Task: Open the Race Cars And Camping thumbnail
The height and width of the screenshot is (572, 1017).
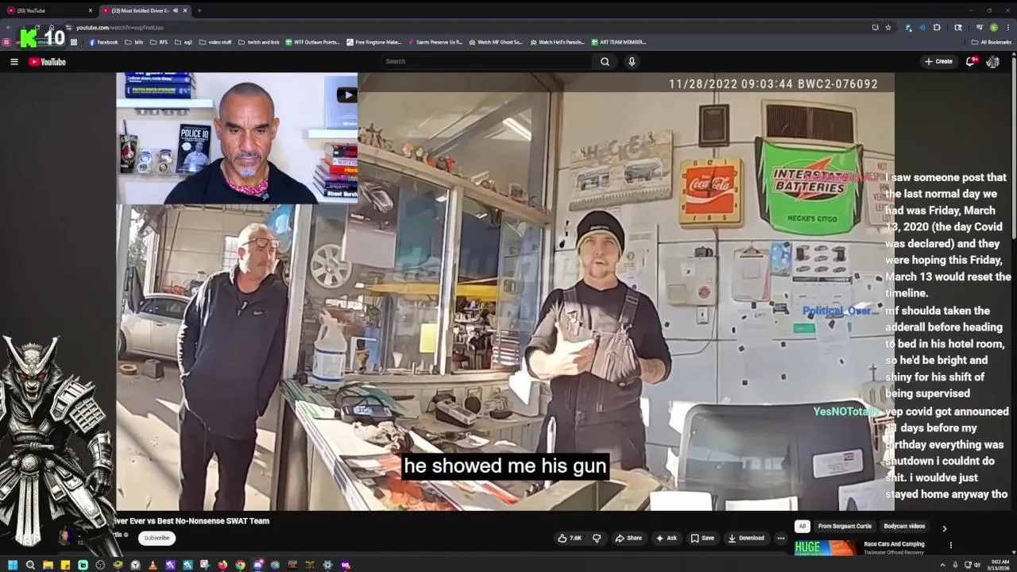Action: pyautogui.click(x=826, y=548)
